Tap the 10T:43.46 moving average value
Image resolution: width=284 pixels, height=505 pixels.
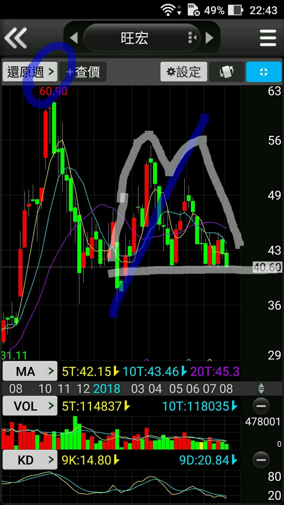click(155, 371)
